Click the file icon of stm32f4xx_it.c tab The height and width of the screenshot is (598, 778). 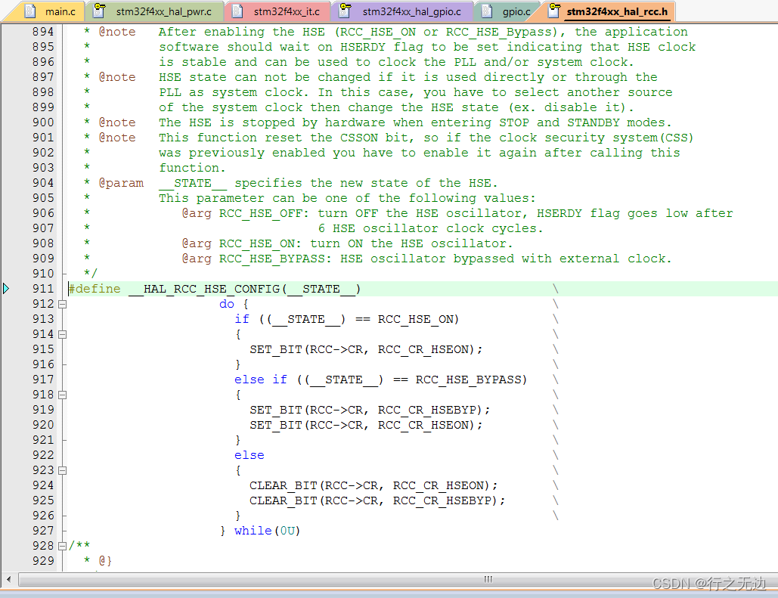[x=237, y=11]
